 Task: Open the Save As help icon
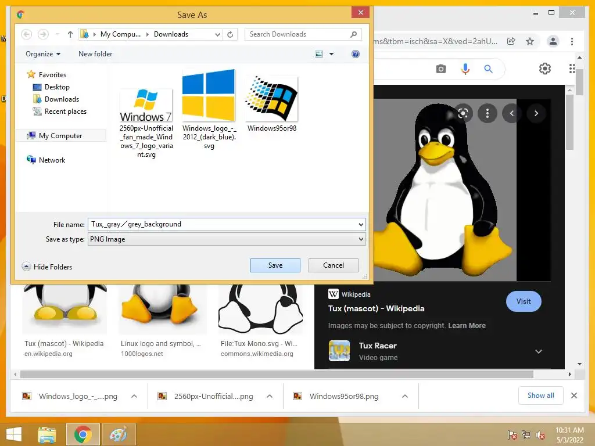[355, 54]
